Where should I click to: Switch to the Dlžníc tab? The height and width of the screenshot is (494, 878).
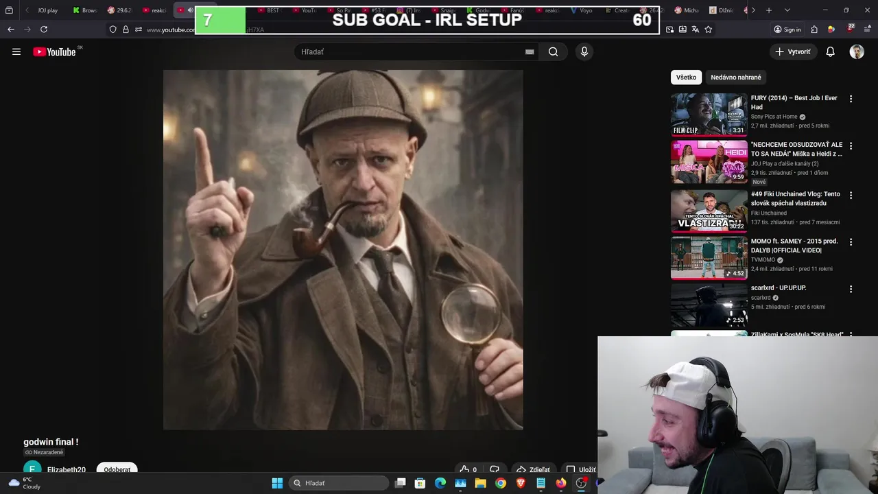tap(722, 10)
